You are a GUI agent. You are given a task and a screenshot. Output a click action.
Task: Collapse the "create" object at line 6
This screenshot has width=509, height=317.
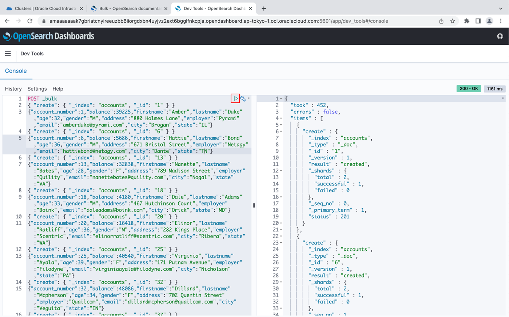(281, 132)
